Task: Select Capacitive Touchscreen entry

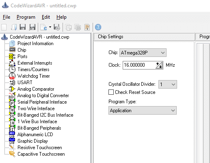Action: pyautogui.click(x=41, y=154)
